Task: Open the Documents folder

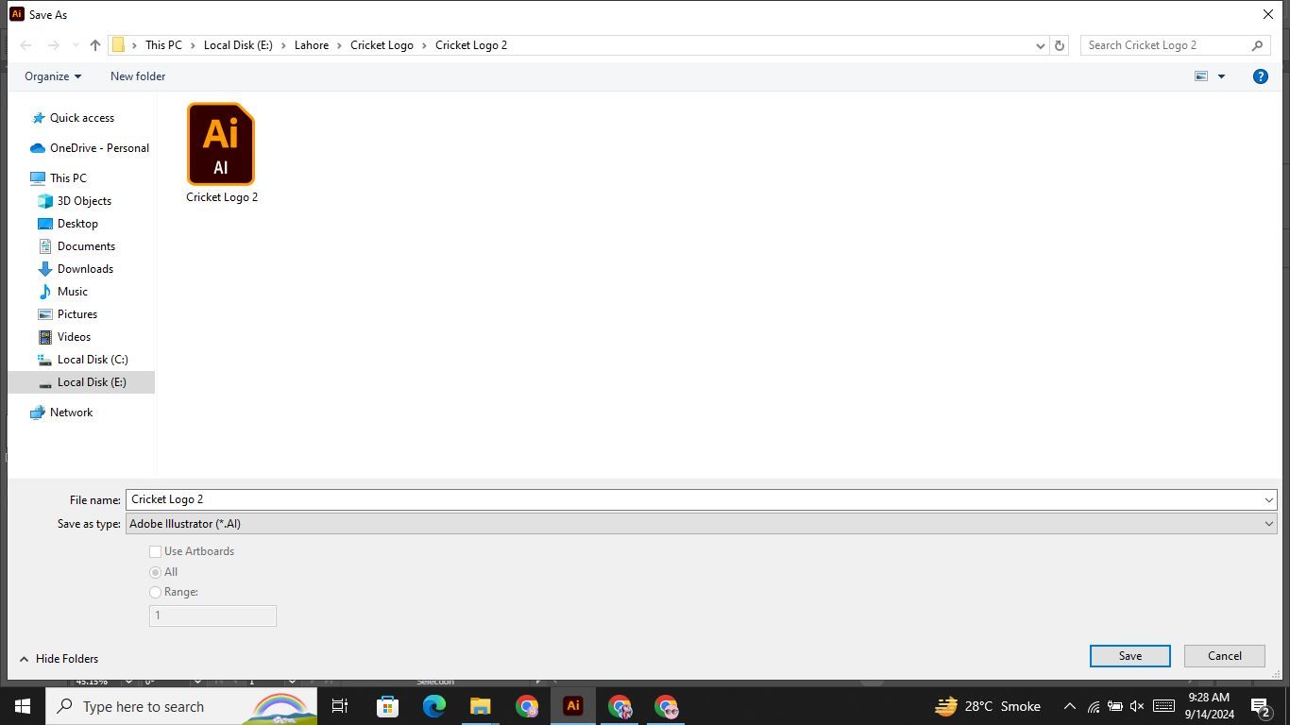Action: tap(86, 246)
